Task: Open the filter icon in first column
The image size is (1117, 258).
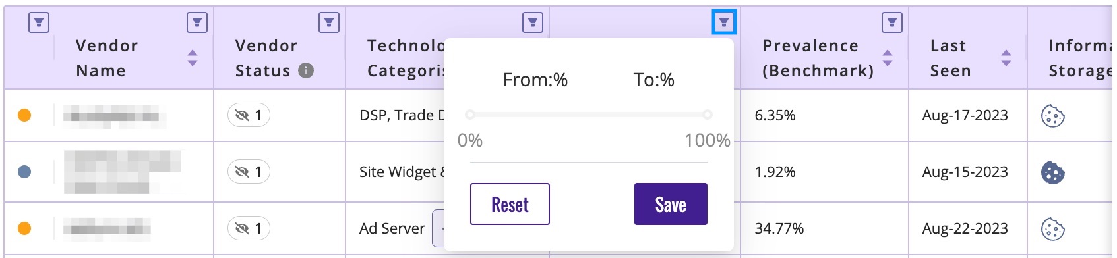Action: click(39, 22)
